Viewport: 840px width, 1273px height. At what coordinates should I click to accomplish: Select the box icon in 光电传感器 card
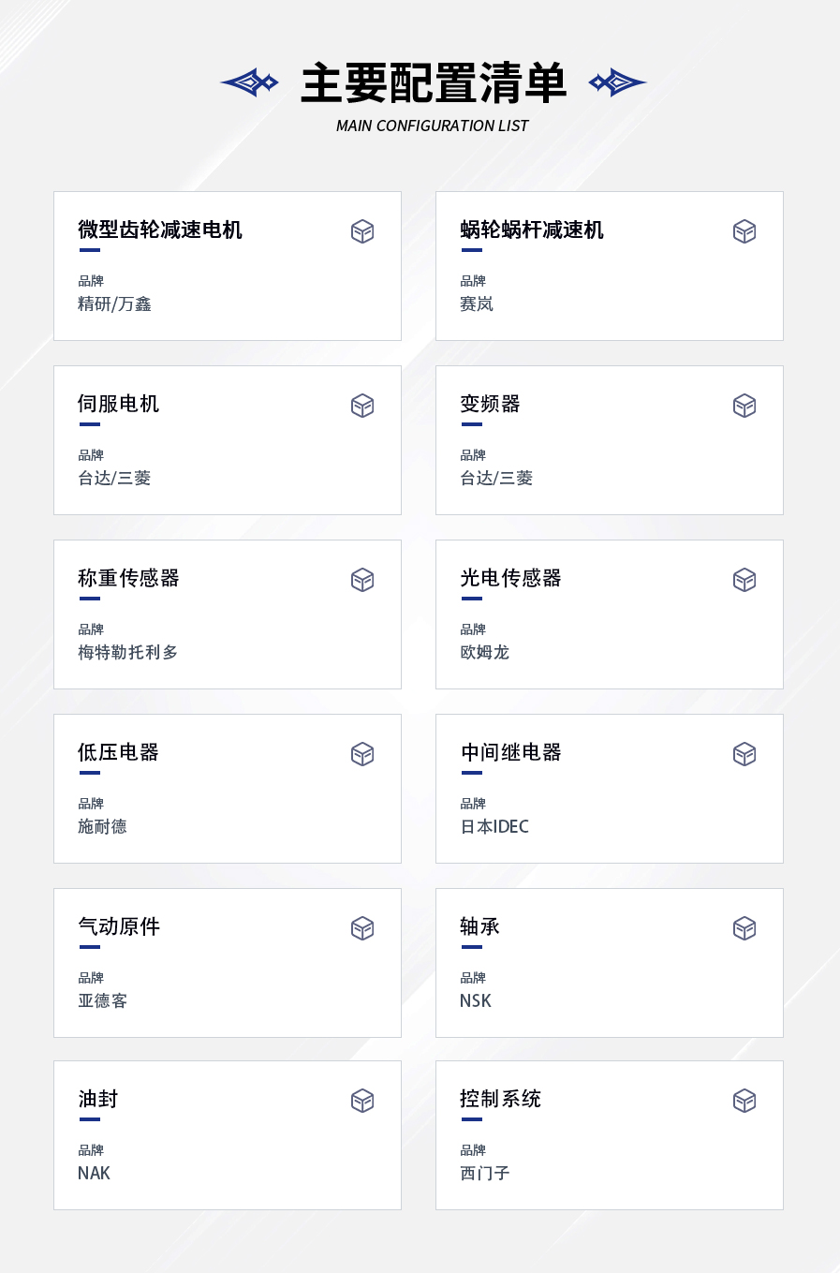tap(744, 580)
